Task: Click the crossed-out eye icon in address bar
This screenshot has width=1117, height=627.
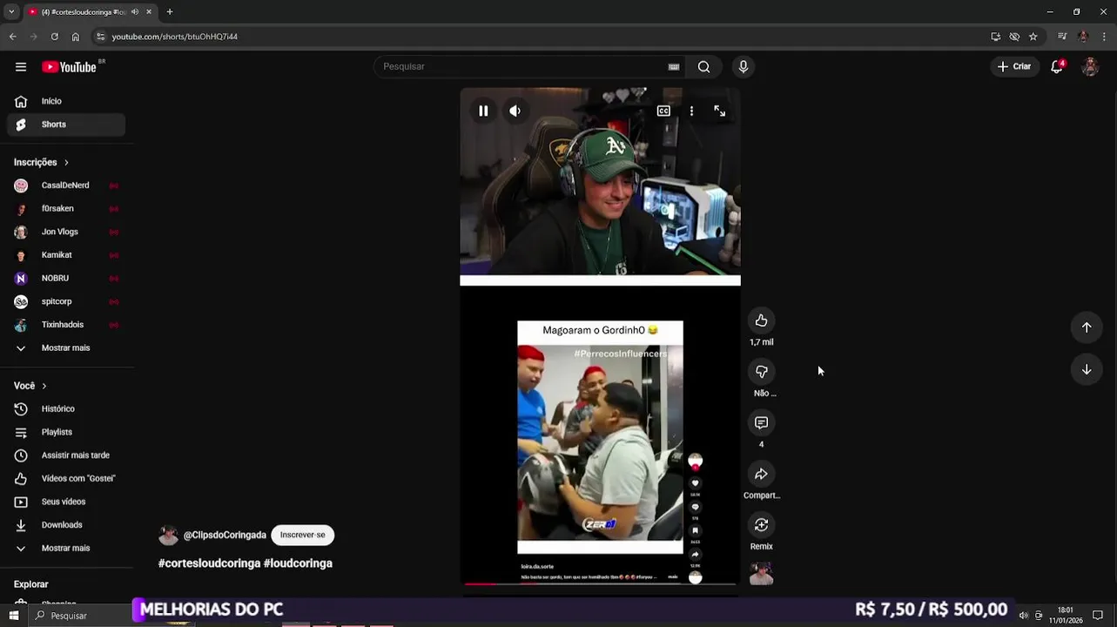Action: coord(1014,37)
